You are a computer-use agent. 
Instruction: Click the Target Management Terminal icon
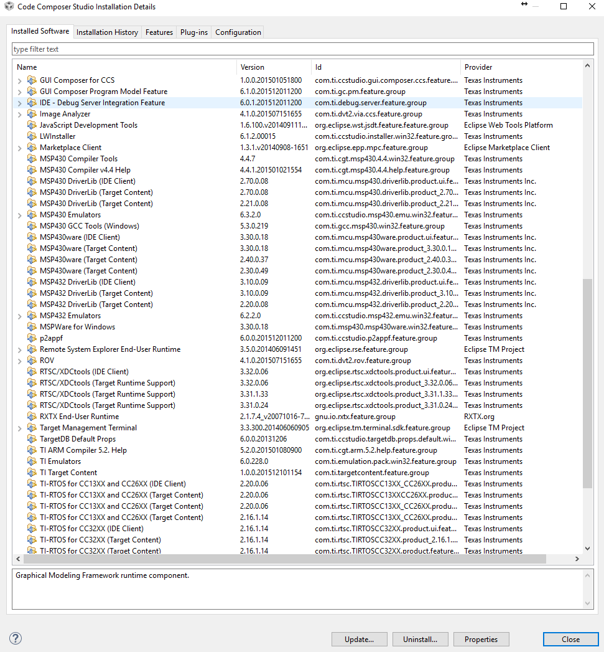pos(32,427)
